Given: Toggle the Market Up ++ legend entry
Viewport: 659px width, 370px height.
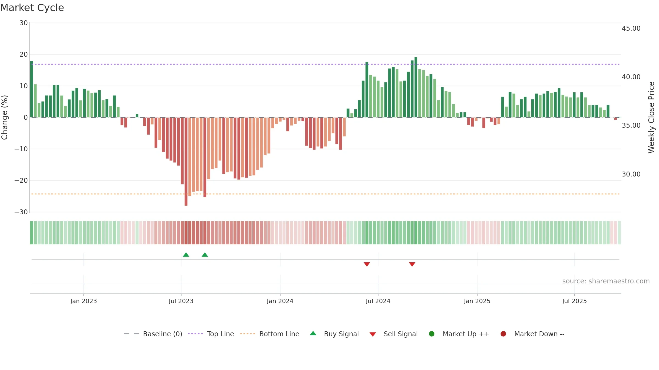Looking at the screenshot, I should (459, 334).
